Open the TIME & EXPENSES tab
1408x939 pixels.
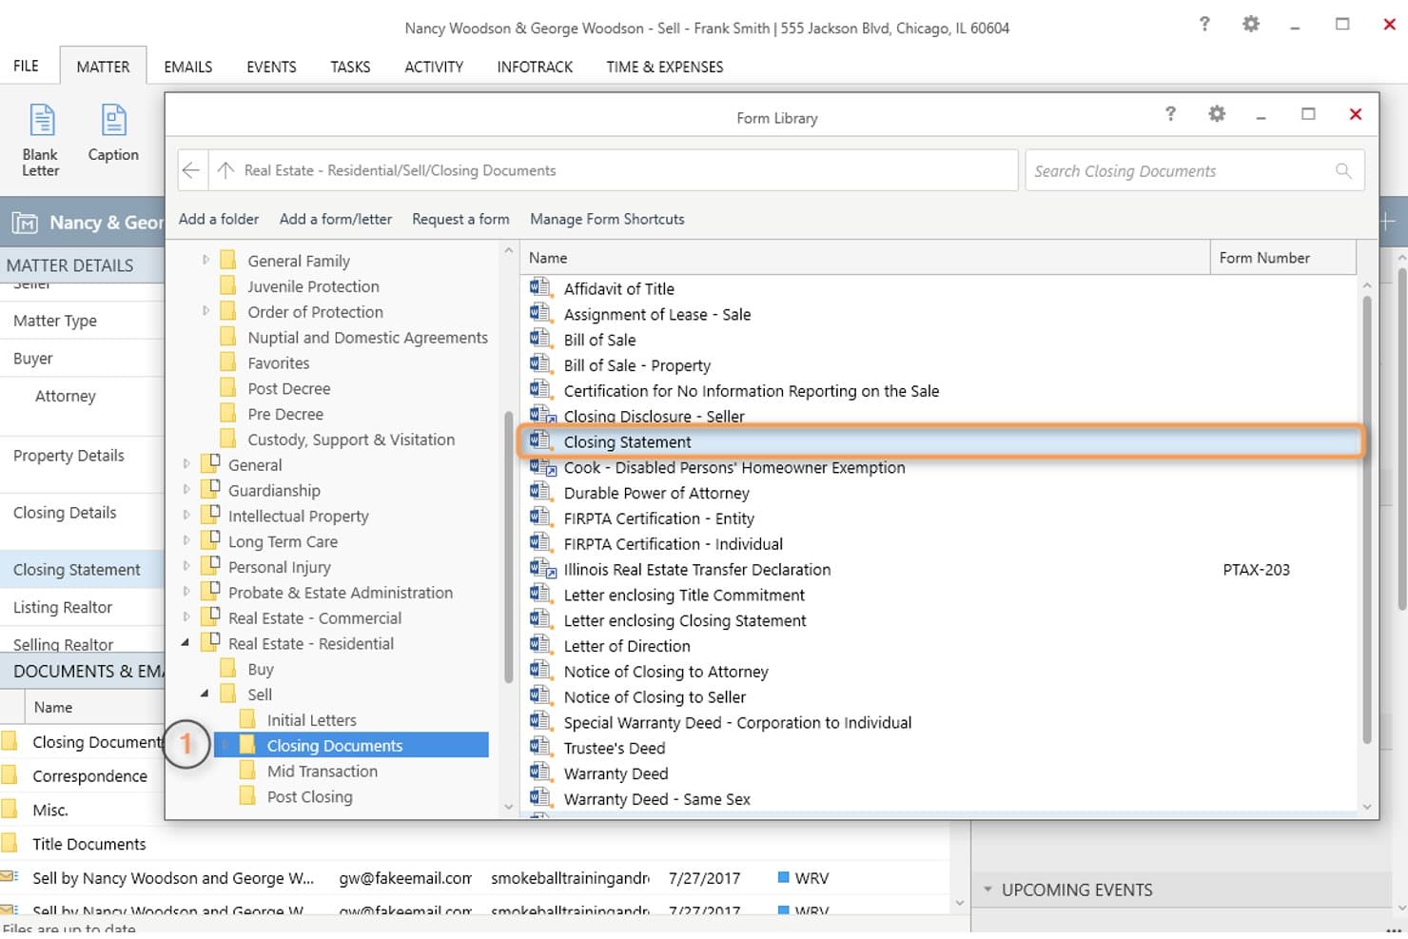pyautogui.click(x=665, y=67)
